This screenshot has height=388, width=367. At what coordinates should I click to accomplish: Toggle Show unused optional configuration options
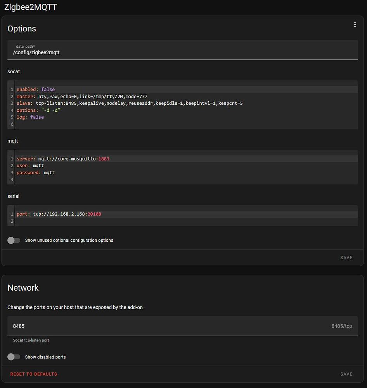click(x=14, y=240)
